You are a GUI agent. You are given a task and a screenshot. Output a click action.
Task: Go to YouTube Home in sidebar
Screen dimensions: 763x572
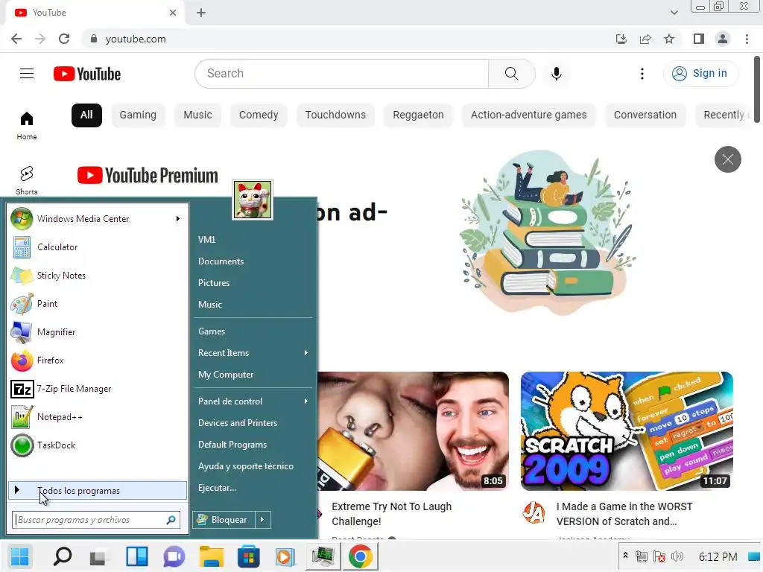27,125
